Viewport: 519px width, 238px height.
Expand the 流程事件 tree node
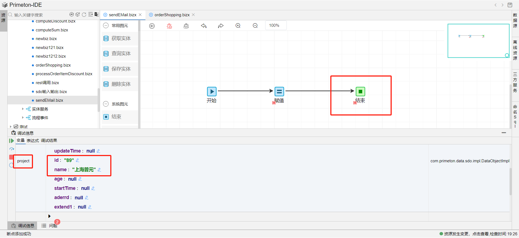coord(23,118)
